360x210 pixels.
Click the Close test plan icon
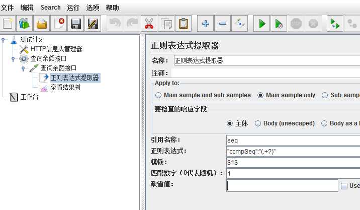59,24
